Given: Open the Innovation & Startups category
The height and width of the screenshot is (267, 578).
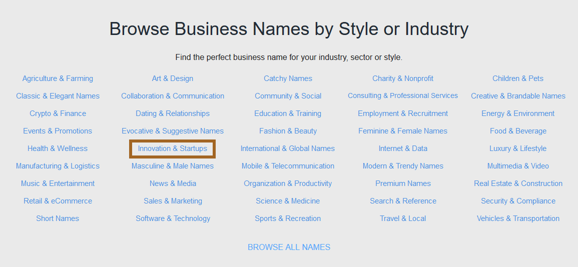Looking at the screenshot, I should [x=173, y=148].
